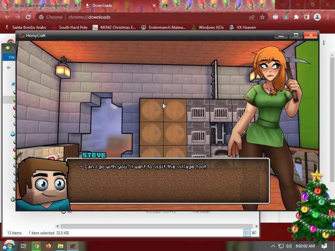Image resolution: width=335 pixels, height=251 pixels.
Task: Close the Downloads tab
Action: [x=154, y=6]
